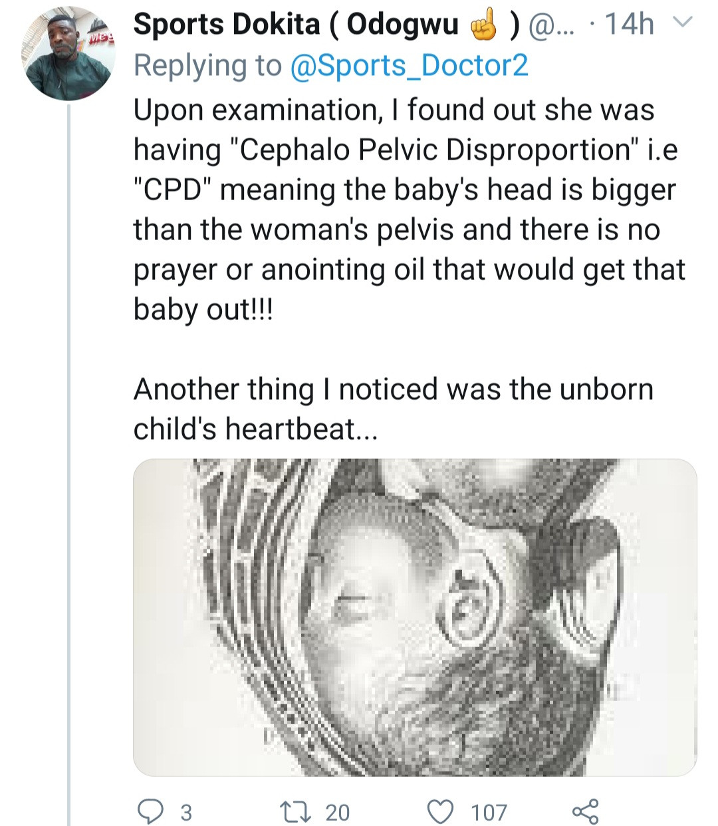Viewport: 718px width, 826px height.
Task: Click the reply speech bubble icon
Action: coord(150,811)
